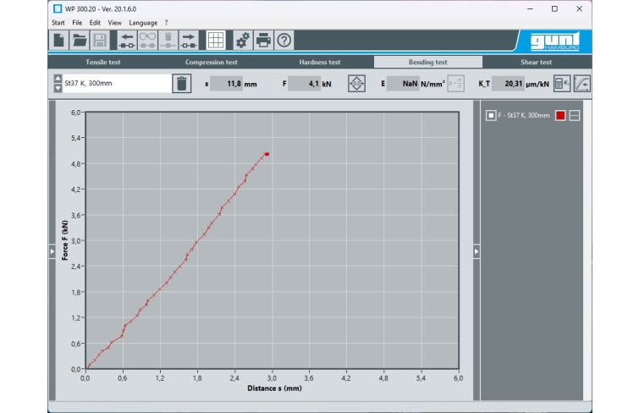Toggle the diagram grid display
The height and width of the screenshot is (413, 639).
[x=216, y=40]
